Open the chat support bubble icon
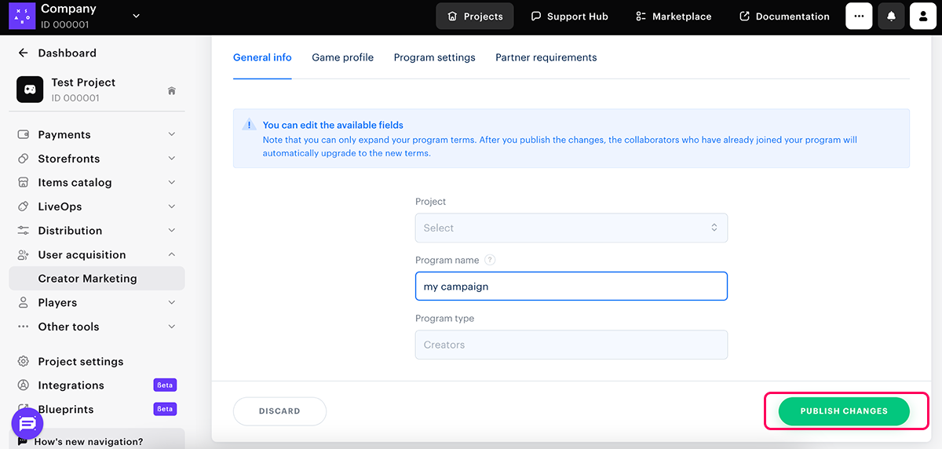 click(x=27, y=424)
